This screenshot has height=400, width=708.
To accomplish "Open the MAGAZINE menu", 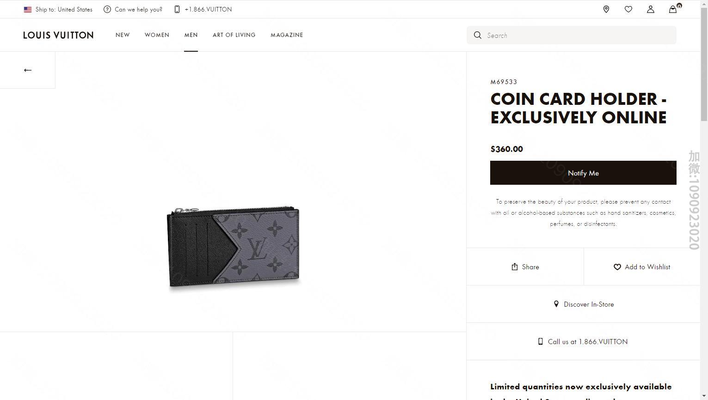I will (x=287, y=35).
